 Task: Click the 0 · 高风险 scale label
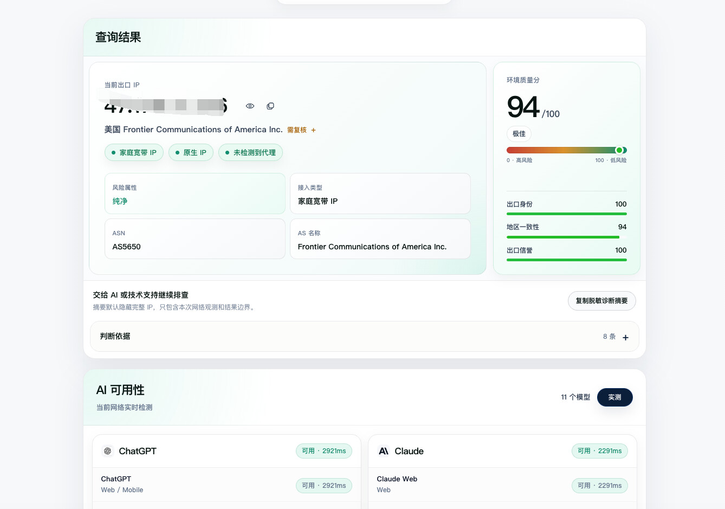coord(519,160)
